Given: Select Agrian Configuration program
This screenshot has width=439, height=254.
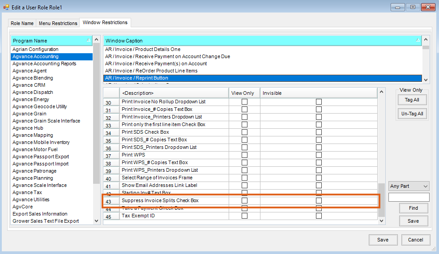Looking at the screenshot, I should (52, 49).
